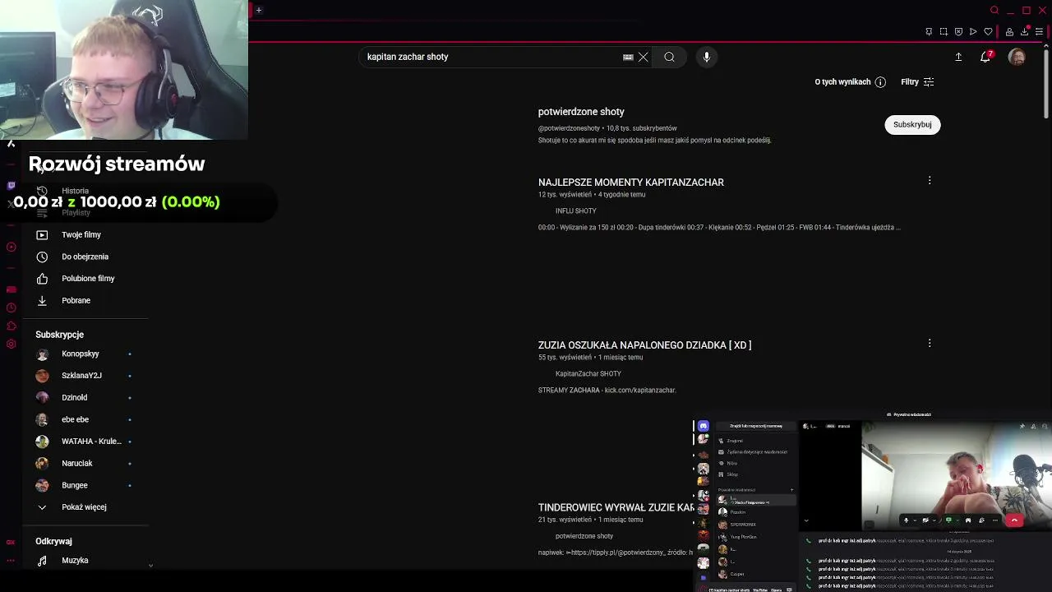Open a new browser tab with plus
1052x592 pixels.
(x=258, y=10)
